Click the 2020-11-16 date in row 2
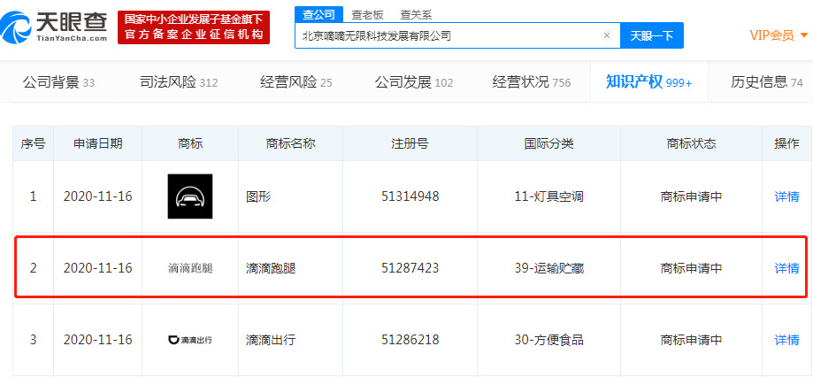 pyautogui.click(x=97, y=268)
